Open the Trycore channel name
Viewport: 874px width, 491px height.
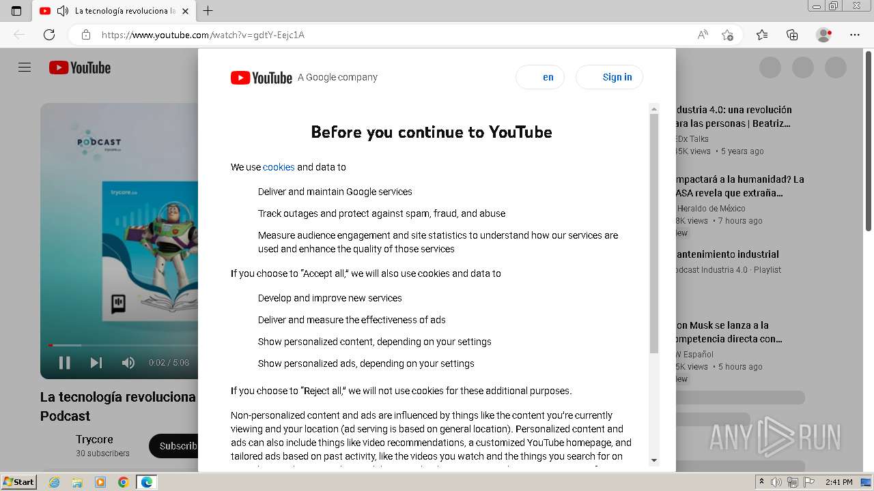pyautogui.click(x=94, y=439)
